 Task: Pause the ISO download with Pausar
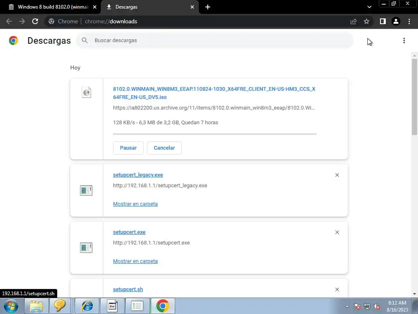[x=128, y=148]
